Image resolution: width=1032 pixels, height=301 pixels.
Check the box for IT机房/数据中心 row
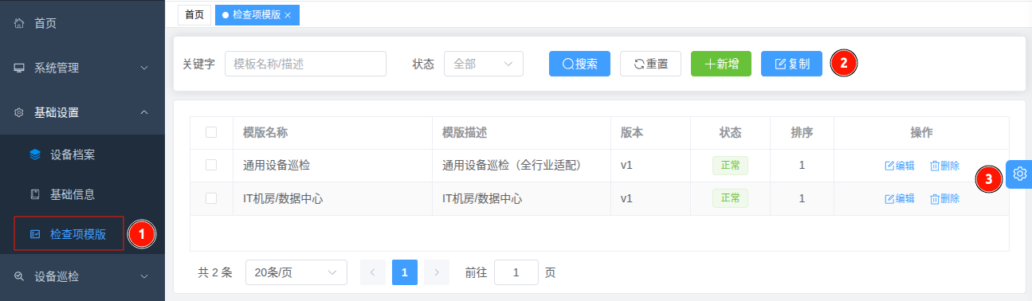click(211, 198)
